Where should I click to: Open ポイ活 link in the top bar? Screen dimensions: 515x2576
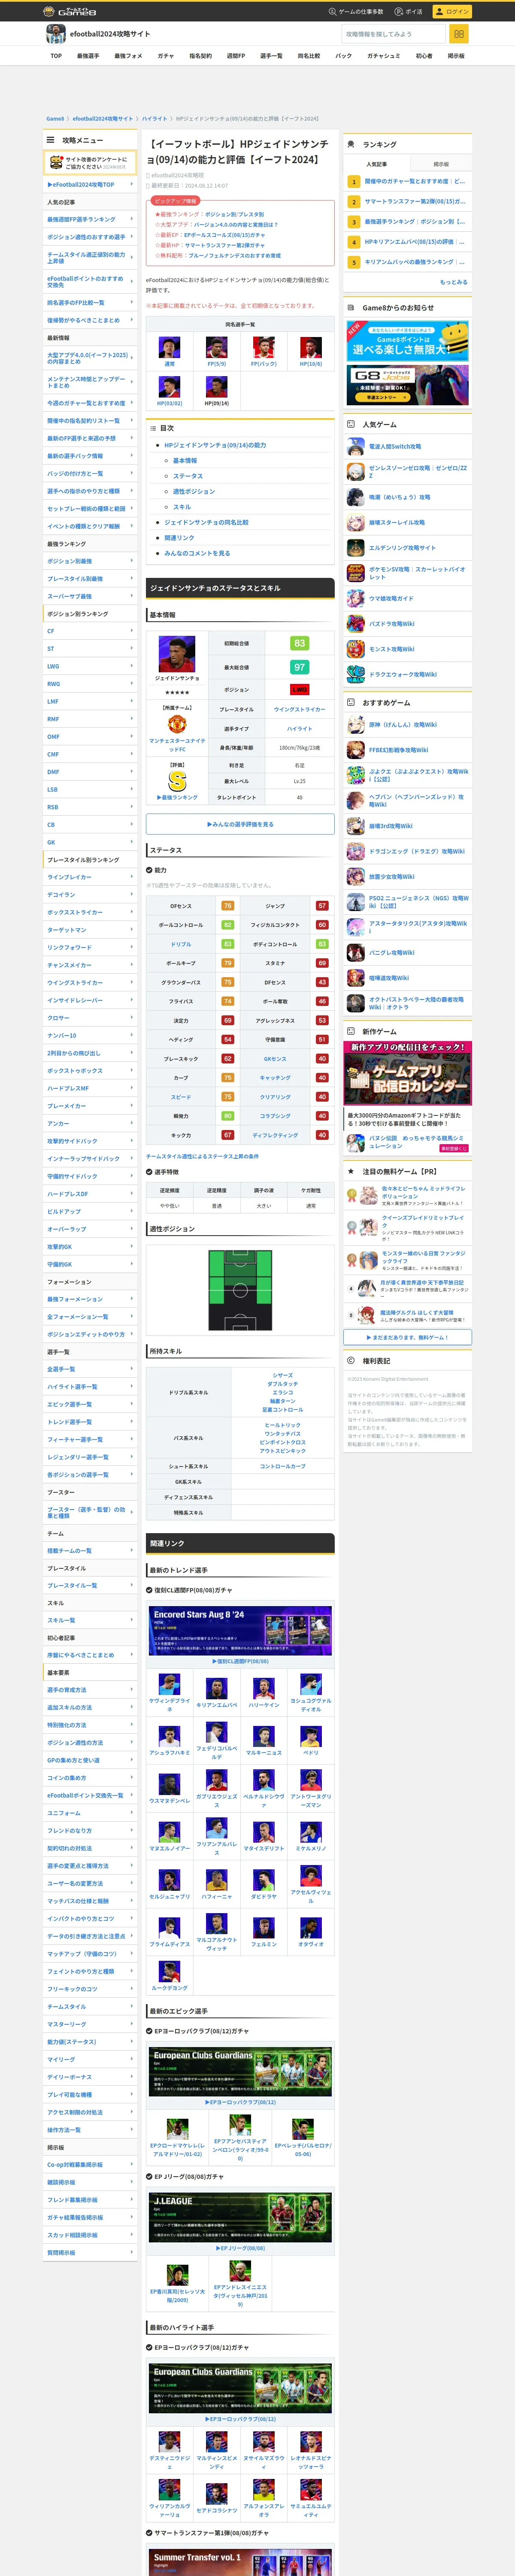point(409,11)
